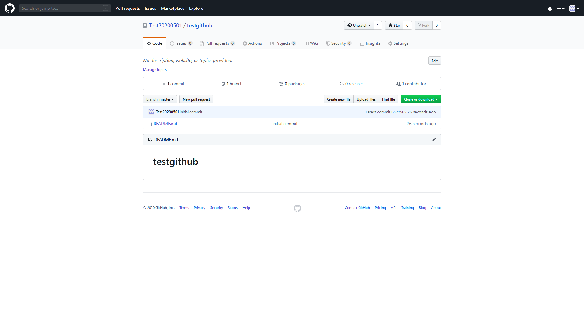The image size is (584, 334).
Task: Go to Explore
Action: point(196,8)
